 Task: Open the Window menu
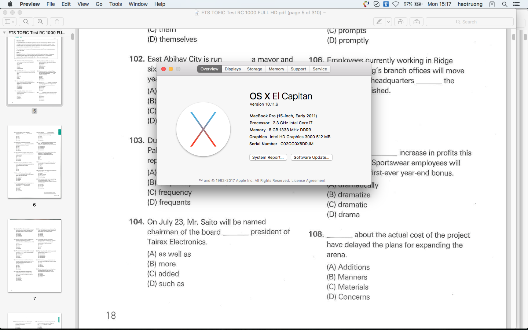click(138, 4)
